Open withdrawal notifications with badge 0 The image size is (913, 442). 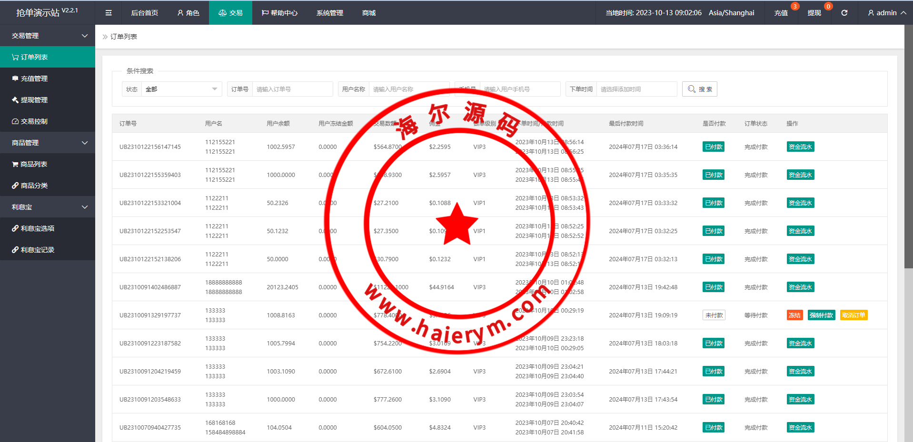(x=814, y=13)
